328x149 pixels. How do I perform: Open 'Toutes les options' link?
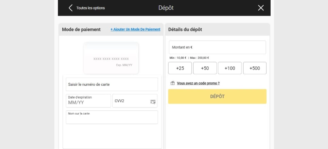pos(91,8)
